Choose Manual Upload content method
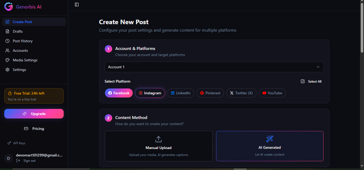 (x=158, y=146)
